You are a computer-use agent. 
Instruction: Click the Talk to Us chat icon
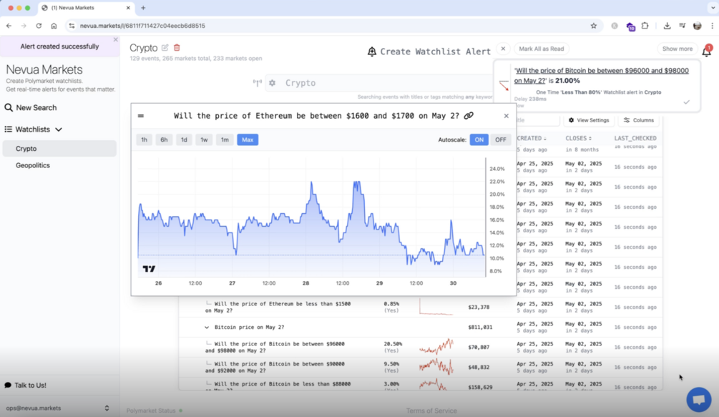(x=8, y=386)
